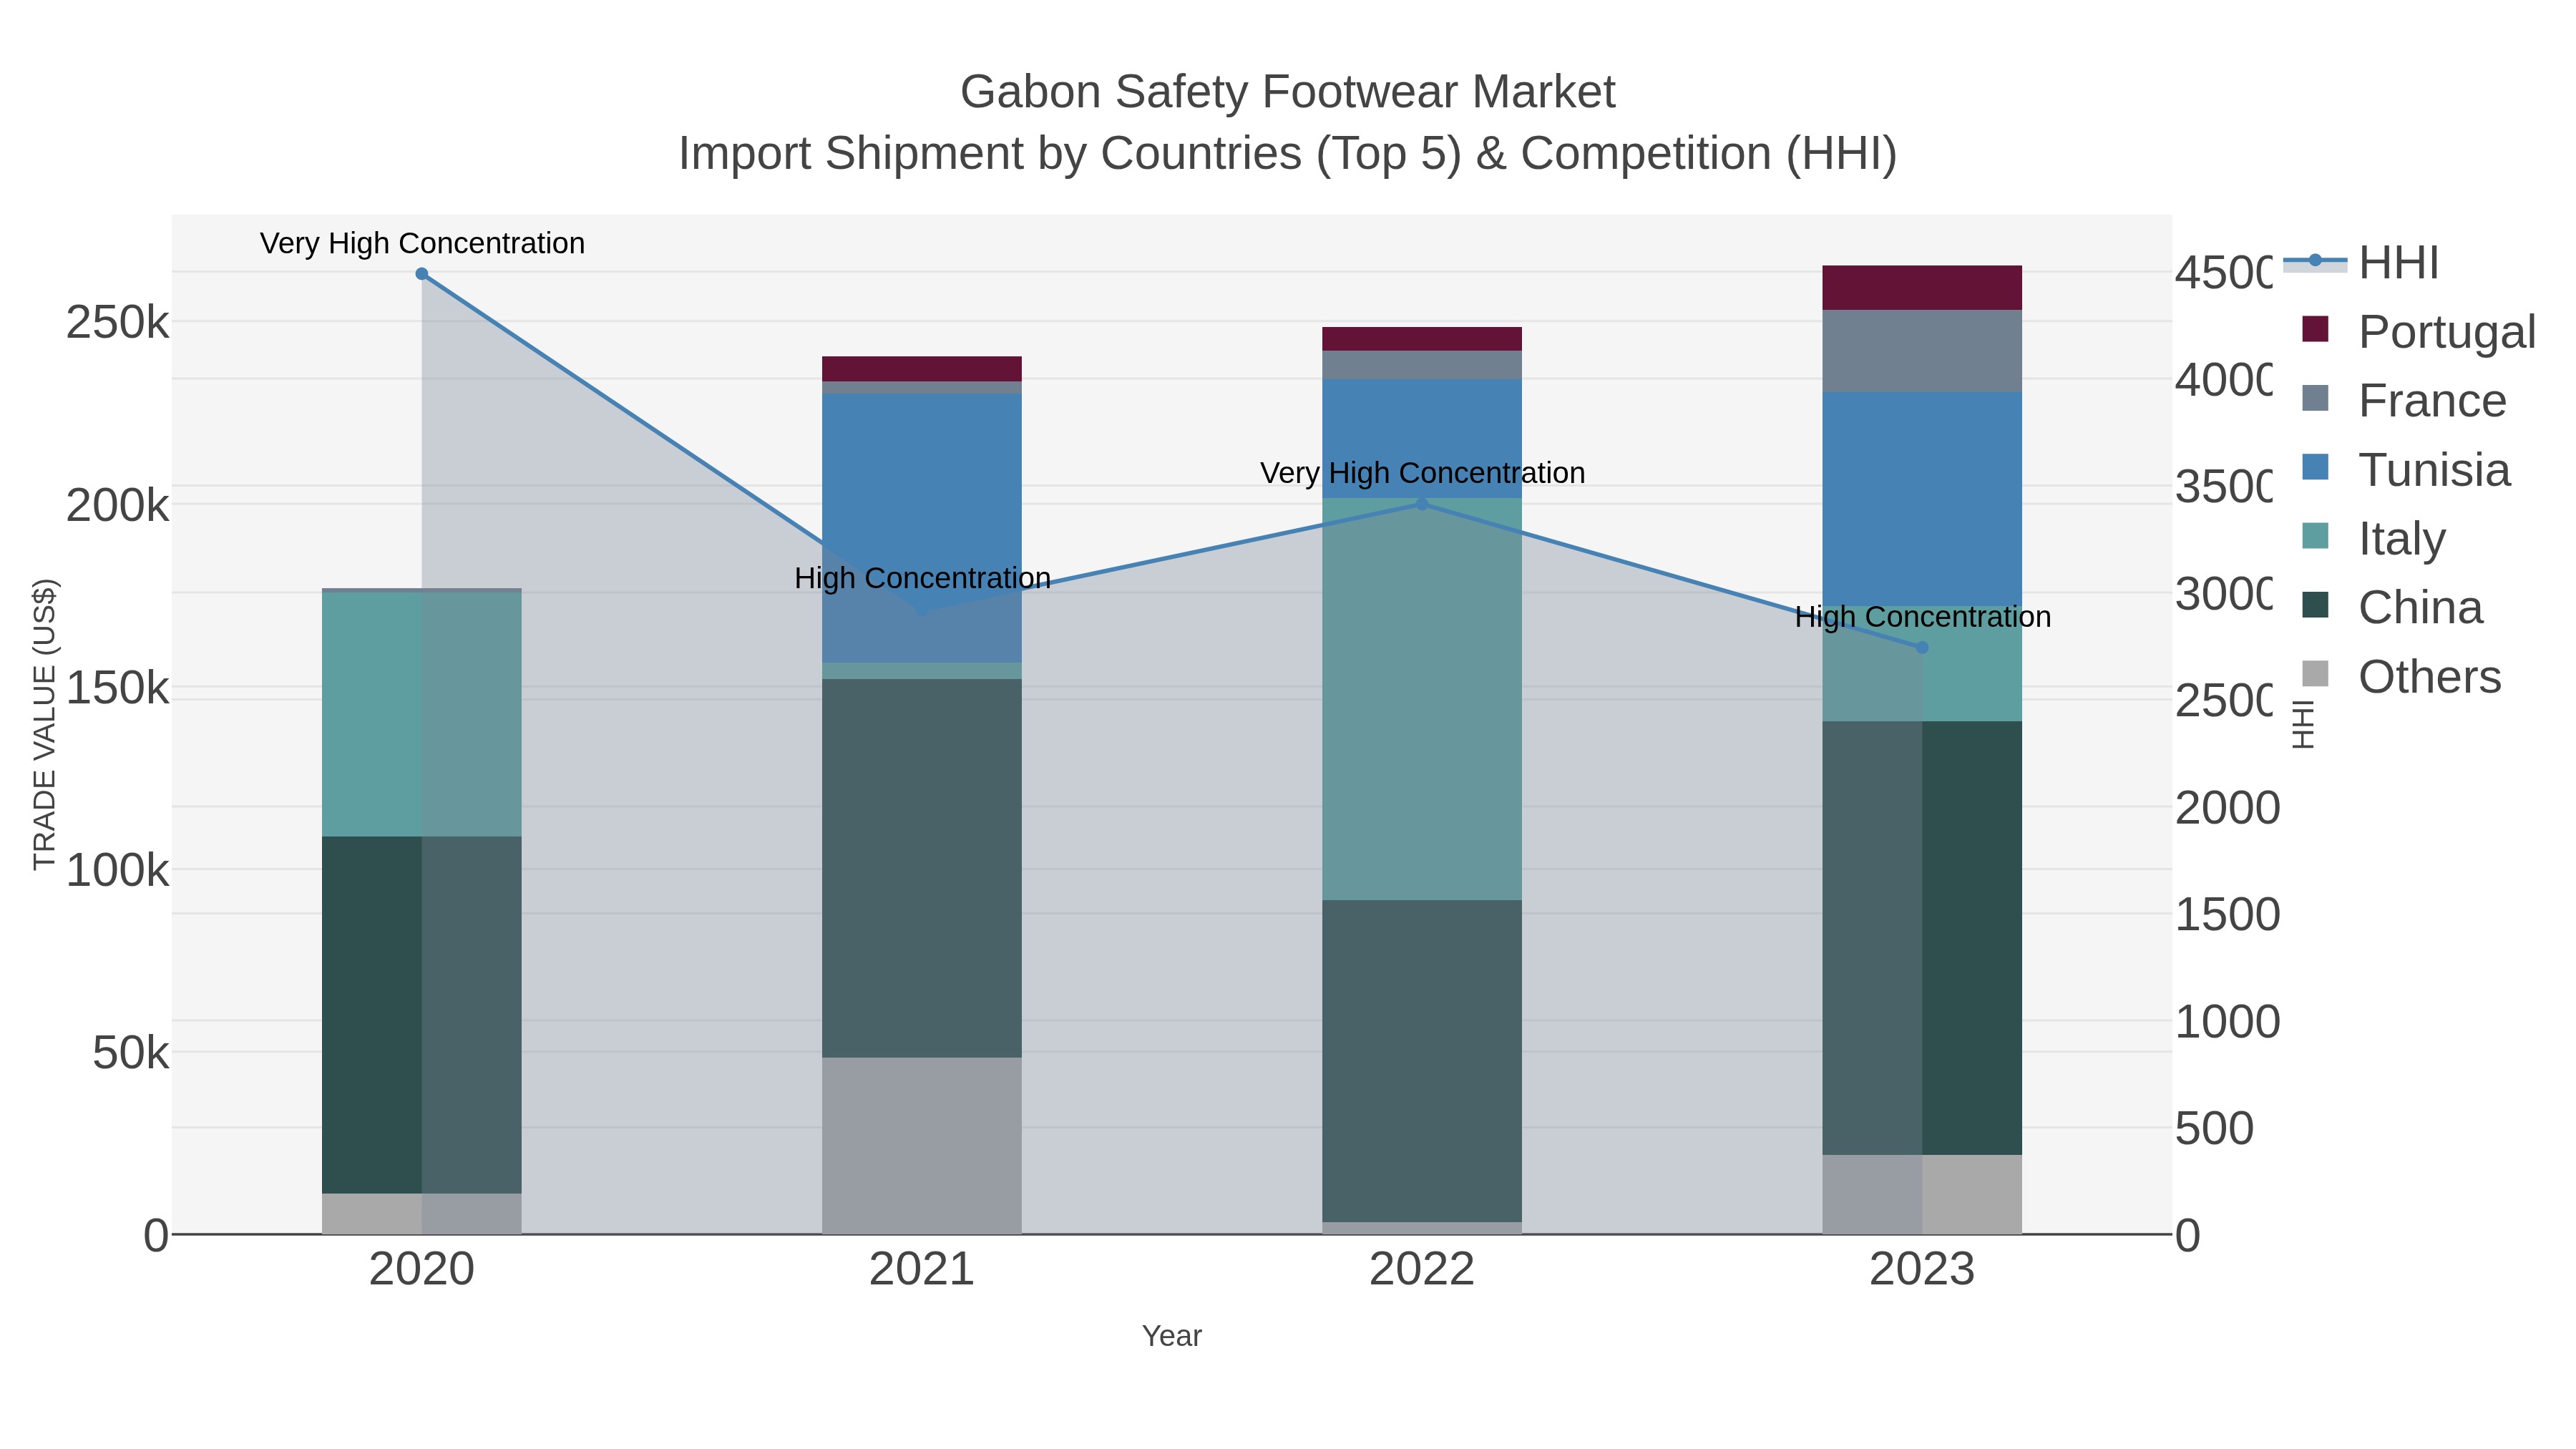Viewport: 2576px width, 1449px height.
Task: Click the 'Very High Concentration' label near 2022
Action: tap(1422, 473)
